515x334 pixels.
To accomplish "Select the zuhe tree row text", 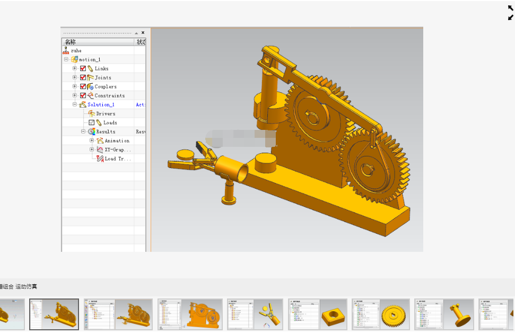I will coord(76,50).
